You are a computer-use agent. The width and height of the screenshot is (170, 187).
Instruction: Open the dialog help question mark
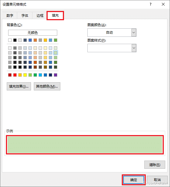tap(151, 4)
